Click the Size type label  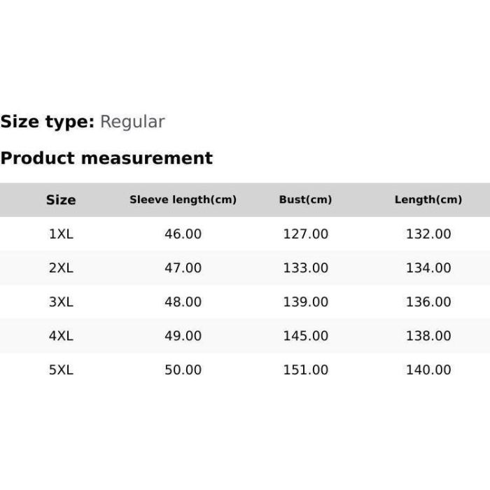pos(47,122)
